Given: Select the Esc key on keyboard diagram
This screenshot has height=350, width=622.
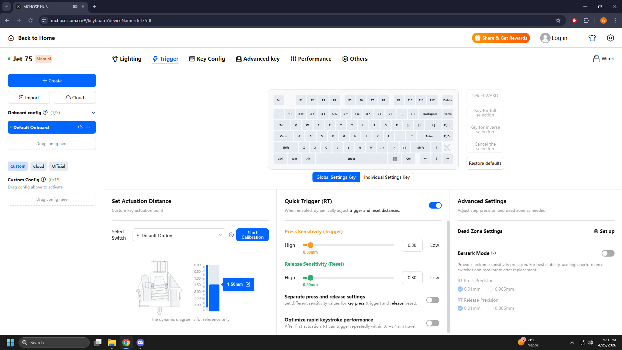Looking at the screenshot, I should tap(279, 100).
